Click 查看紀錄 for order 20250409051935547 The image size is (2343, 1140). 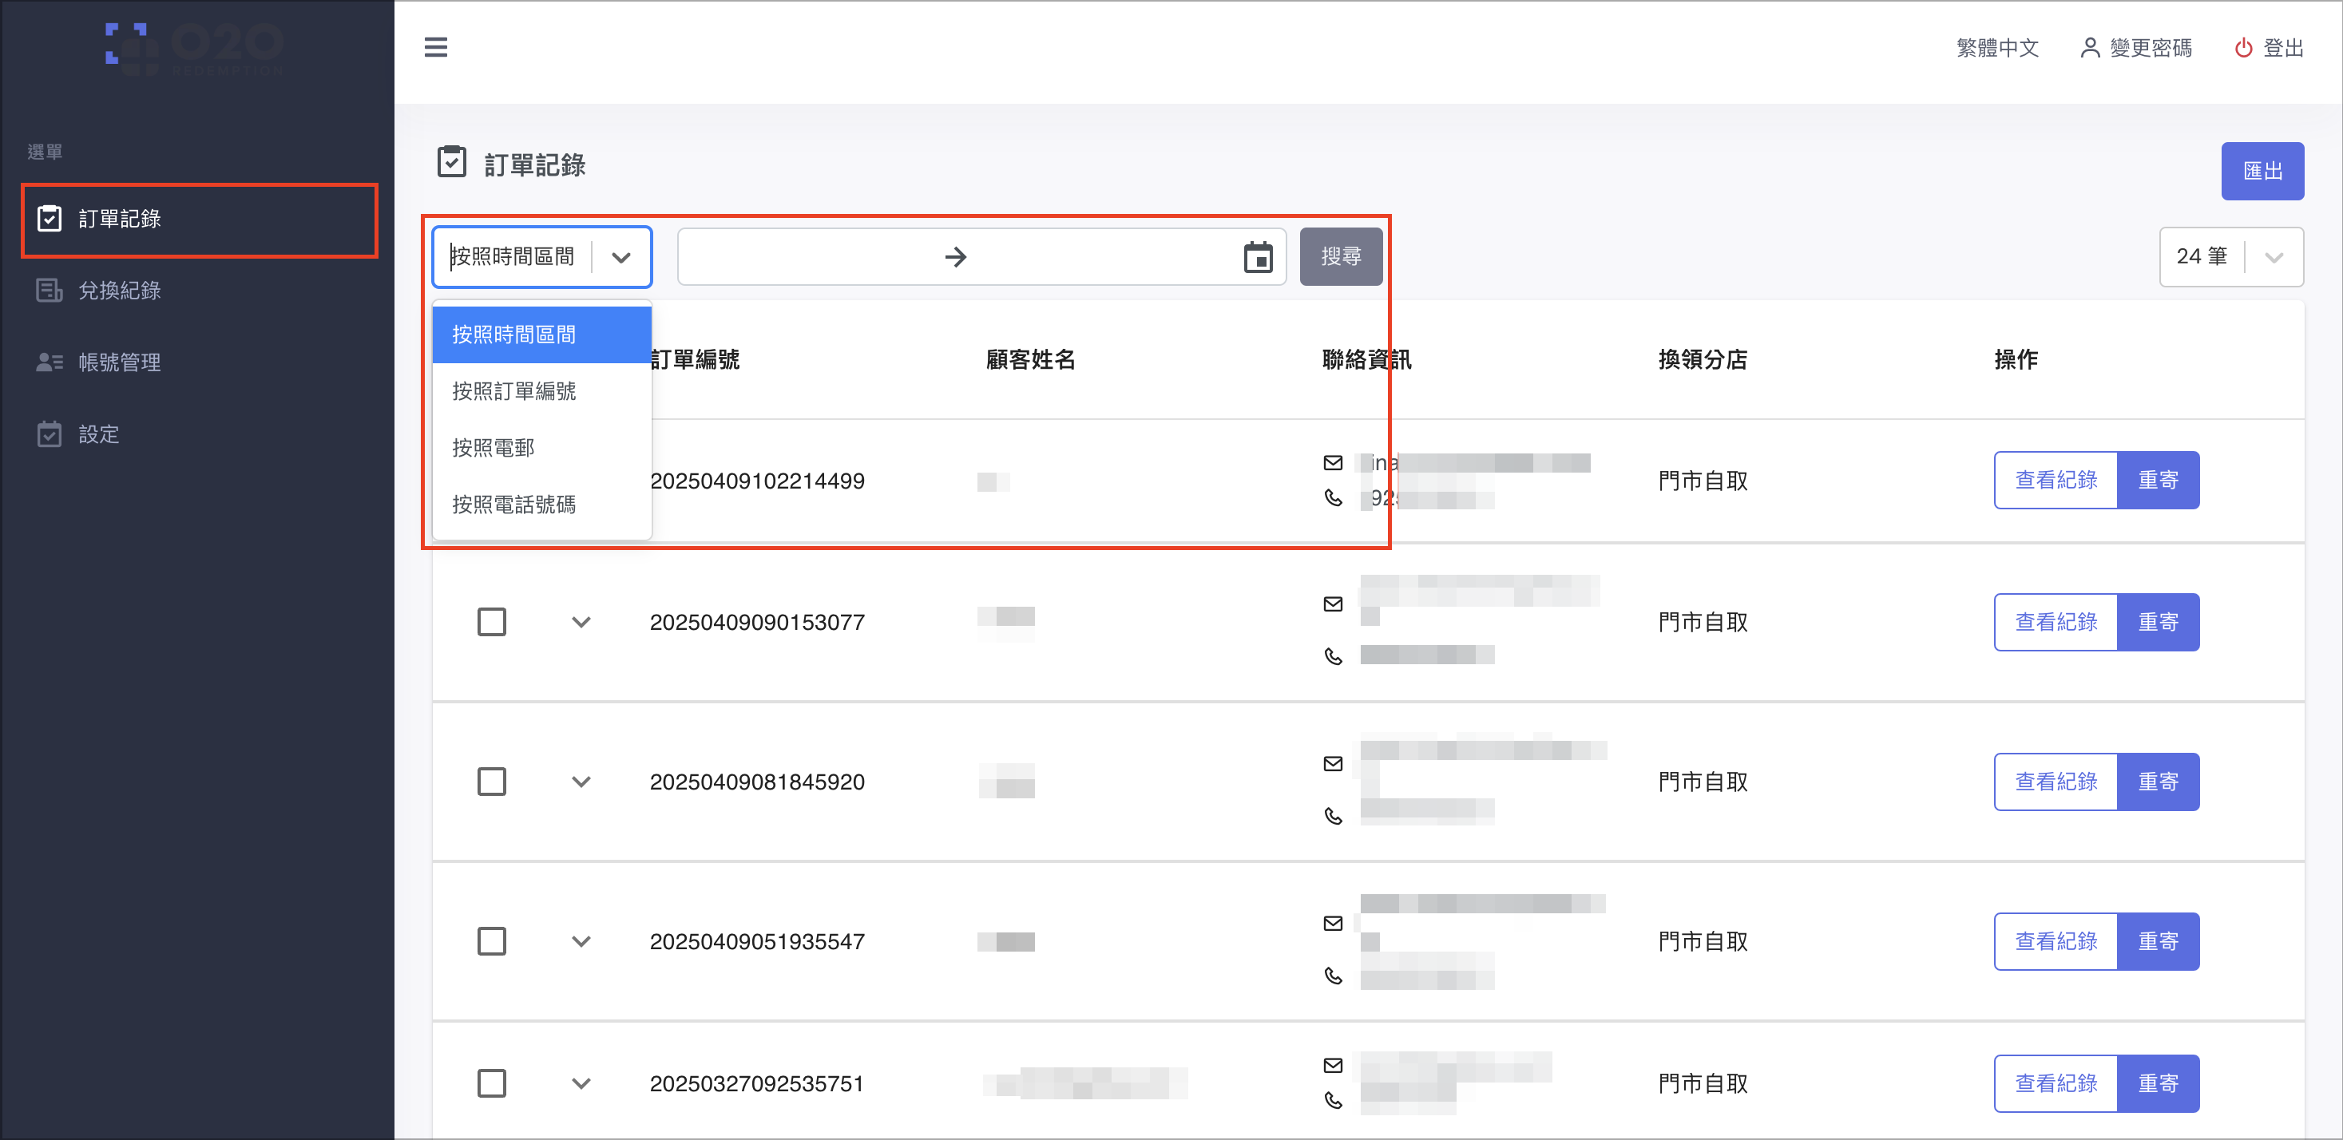[2056, 941]
